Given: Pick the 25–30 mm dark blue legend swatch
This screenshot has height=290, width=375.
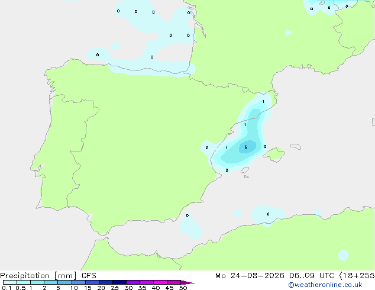Looking at the screenshot, I should pos(119,282).
